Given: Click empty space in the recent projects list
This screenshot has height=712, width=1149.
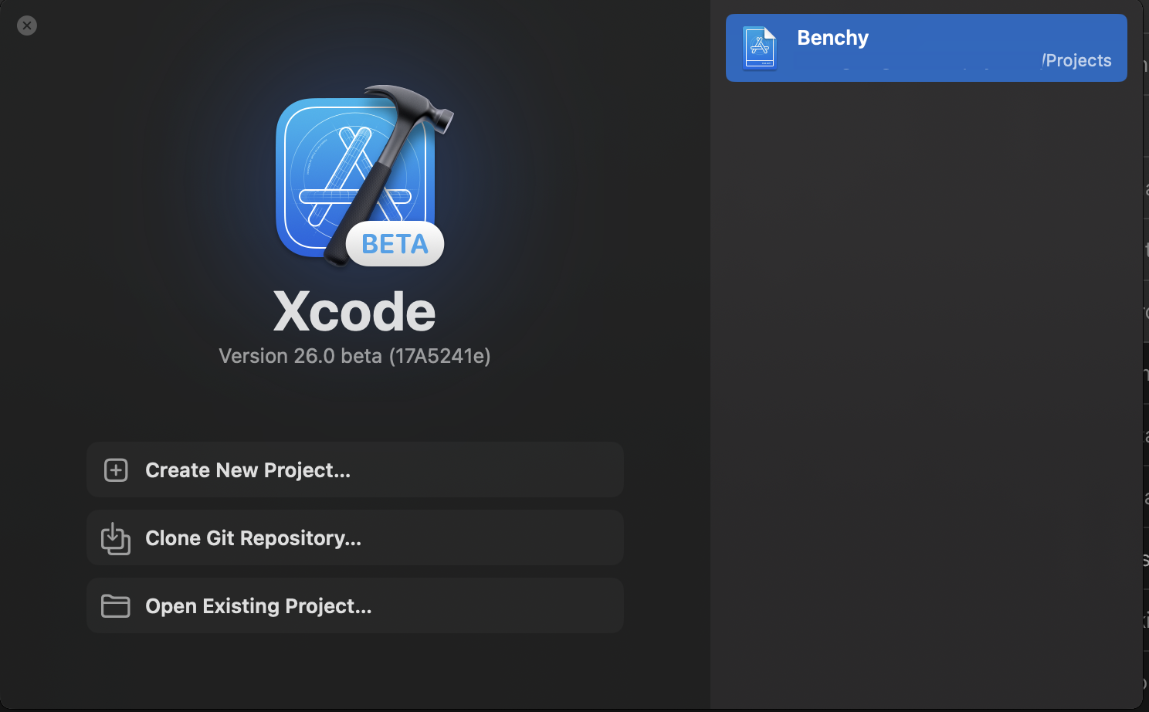Looking at the screenshot, I should (927, 386).
